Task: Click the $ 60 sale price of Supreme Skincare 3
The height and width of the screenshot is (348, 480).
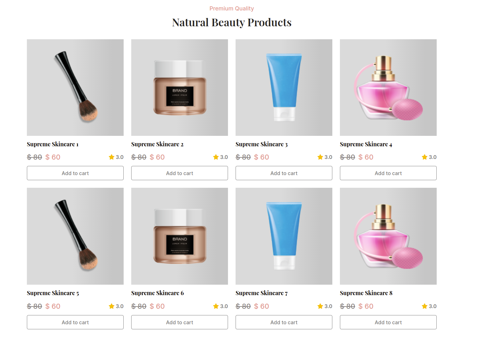Action: (262, 157)
